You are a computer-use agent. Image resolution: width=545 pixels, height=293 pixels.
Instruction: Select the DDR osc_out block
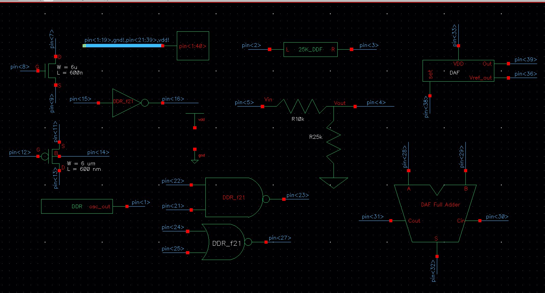point(77,207)
